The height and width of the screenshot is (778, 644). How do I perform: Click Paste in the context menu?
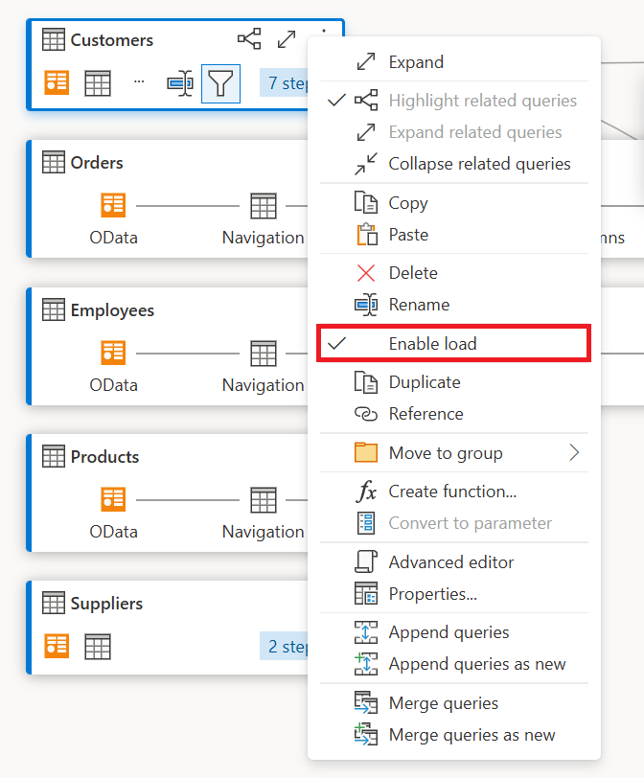(454, 235)
